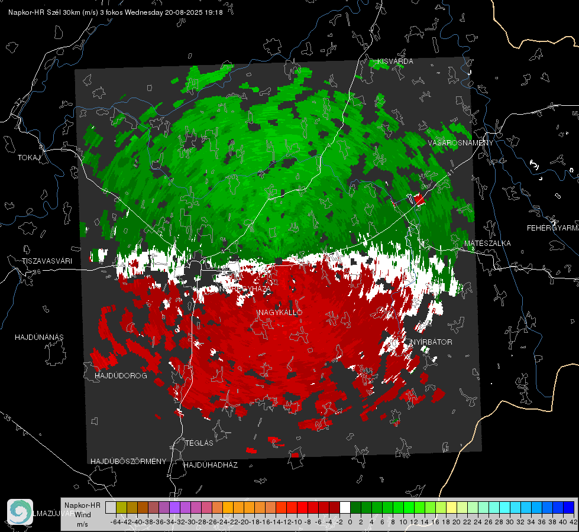The height and width of the screenshot is (532, 579).
Task: Select the HAJDÚNÁNÁS town label
Action: click(39, 337)
